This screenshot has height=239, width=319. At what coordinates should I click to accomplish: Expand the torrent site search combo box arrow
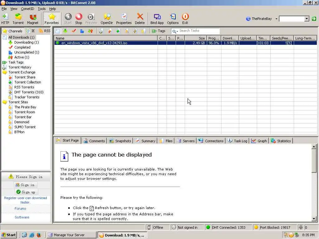click(307, 19)
